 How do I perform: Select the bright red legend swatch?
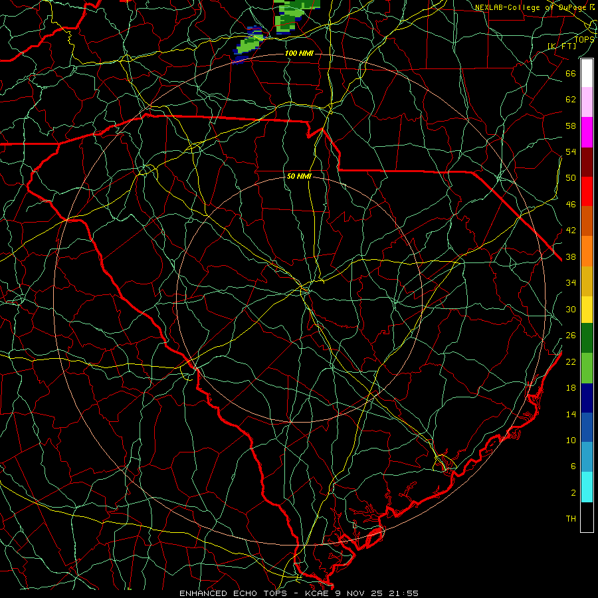[x=587, y=191]
